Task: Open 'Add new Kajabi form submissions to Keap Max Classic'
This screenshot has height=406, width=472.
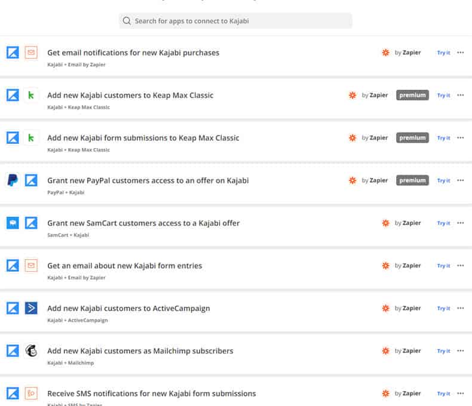Action: pyautogui.click(x=143, y=138)
